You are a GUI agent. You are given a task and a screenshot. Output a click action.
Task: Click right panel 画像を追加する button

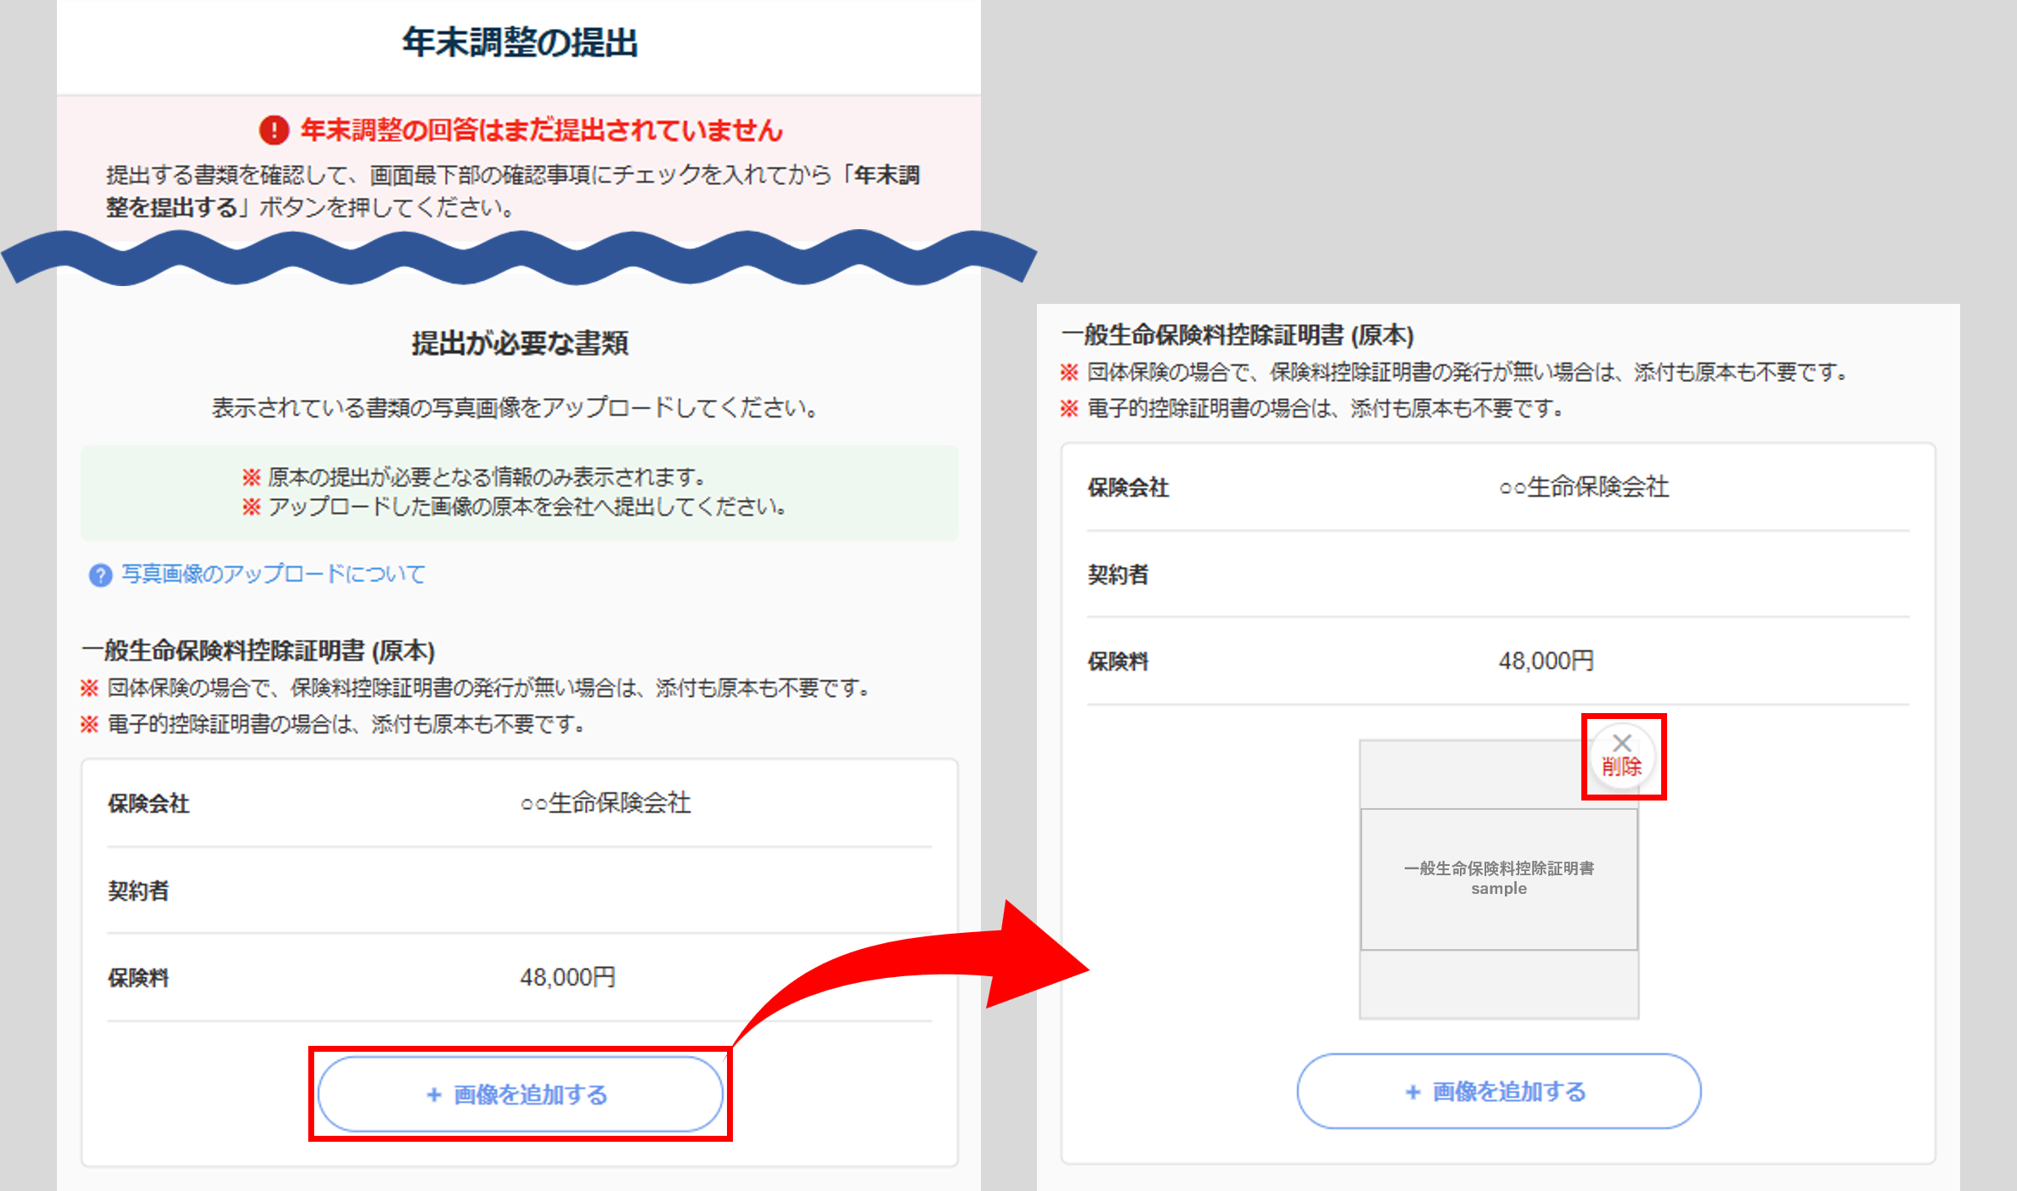[1498, 1092]
